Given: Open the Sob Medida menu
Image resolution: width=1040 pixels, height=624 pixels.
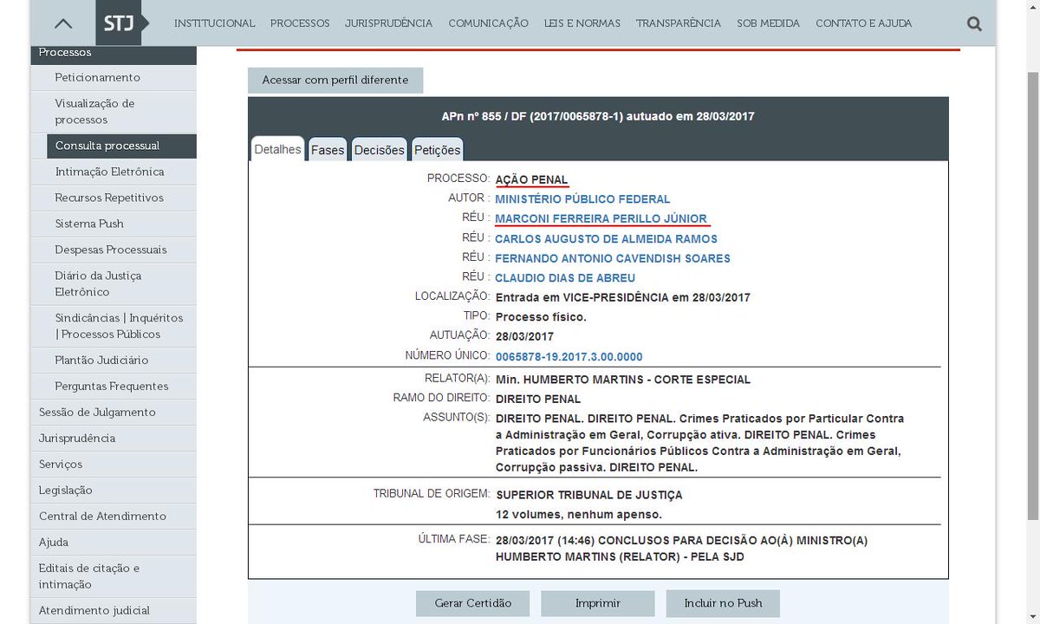Looking at the screenshot, I should pos(769,23).
